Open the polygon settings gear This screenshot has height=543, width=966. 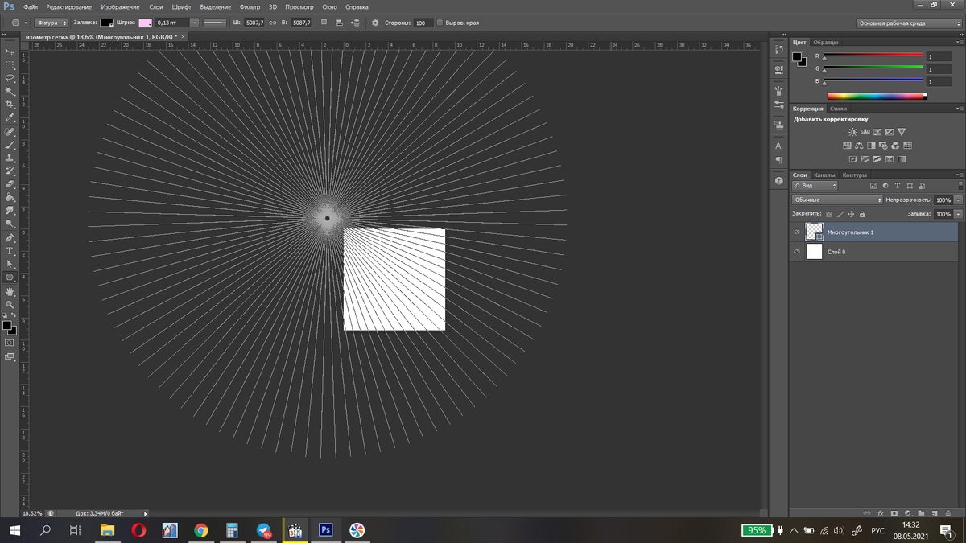(x=375, y=23)
